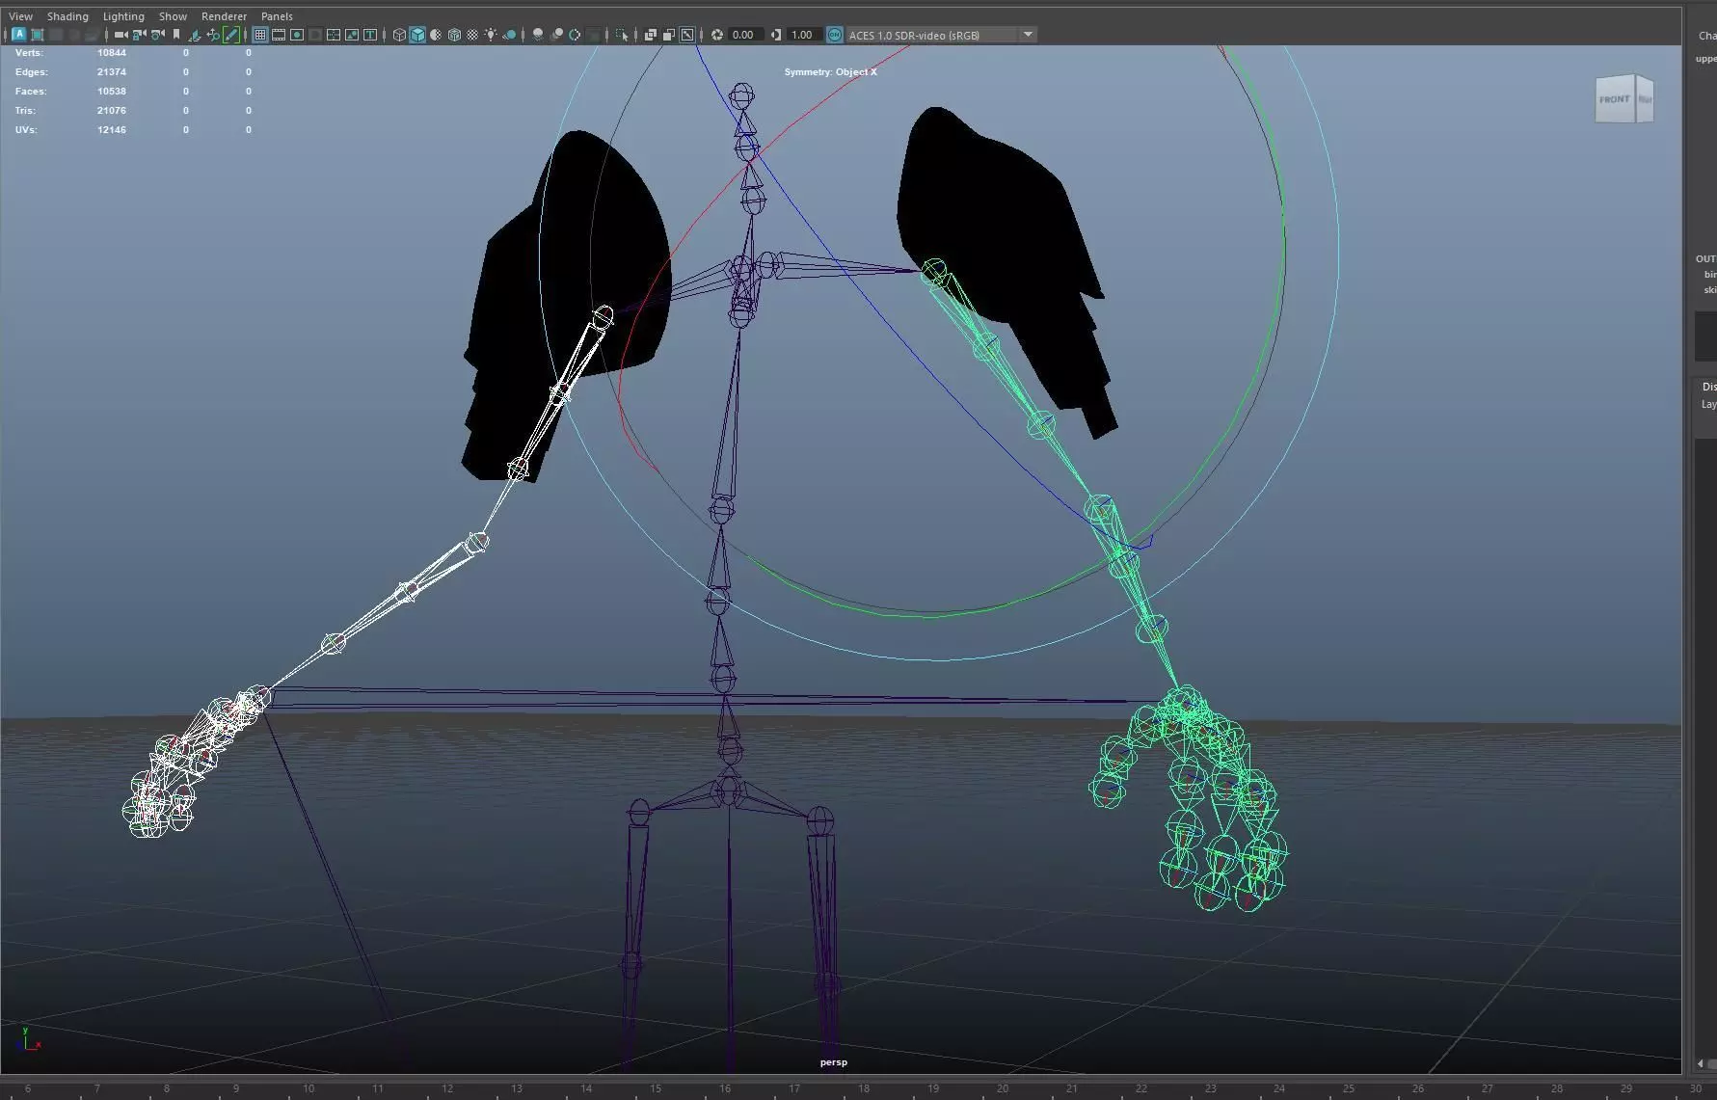1717x1100 pixels.
Task: Click the camera Bookmarks icon
Action: (x=176, y=35)
